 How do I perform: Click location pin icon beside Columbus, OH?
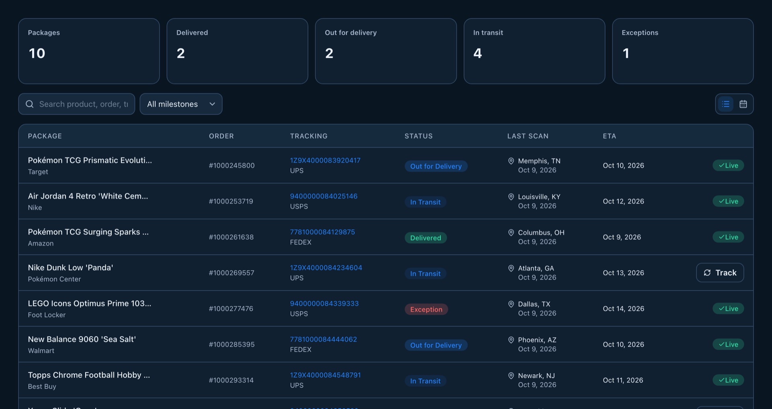coord(511,233)
